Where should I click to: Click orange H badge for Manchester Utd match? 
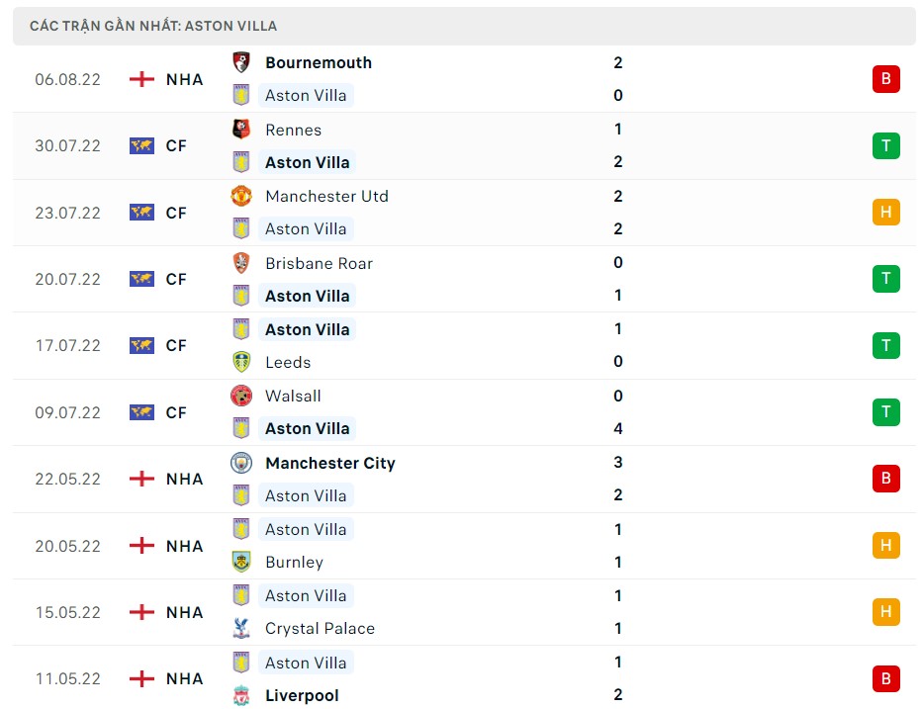pos(885,212)
